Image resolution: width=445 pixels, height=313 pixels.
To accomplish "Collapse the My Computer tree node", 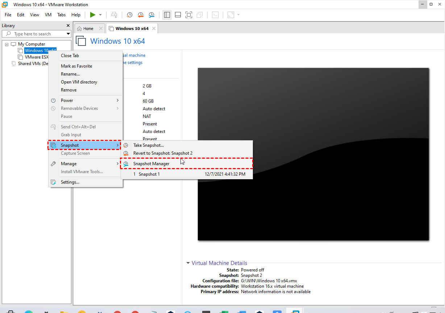I will coord(7,44).
